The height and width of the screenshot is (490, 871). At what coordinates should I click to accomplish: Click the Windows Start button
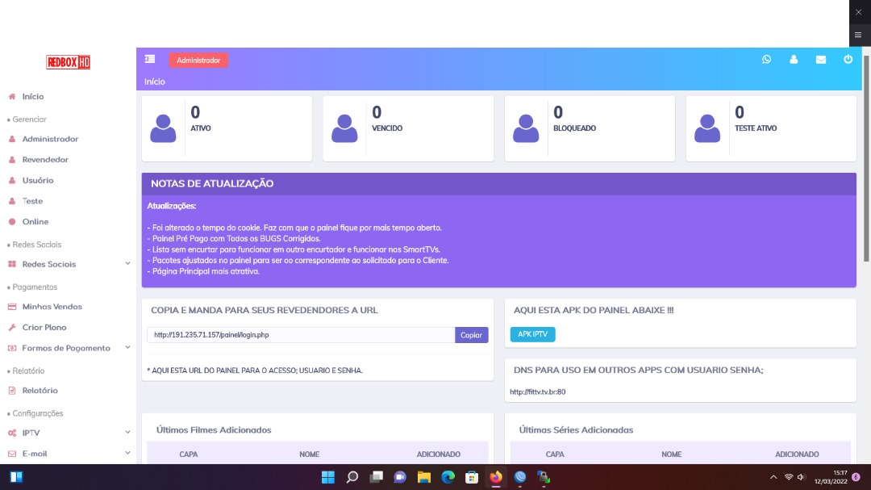(x=328, y=477)
